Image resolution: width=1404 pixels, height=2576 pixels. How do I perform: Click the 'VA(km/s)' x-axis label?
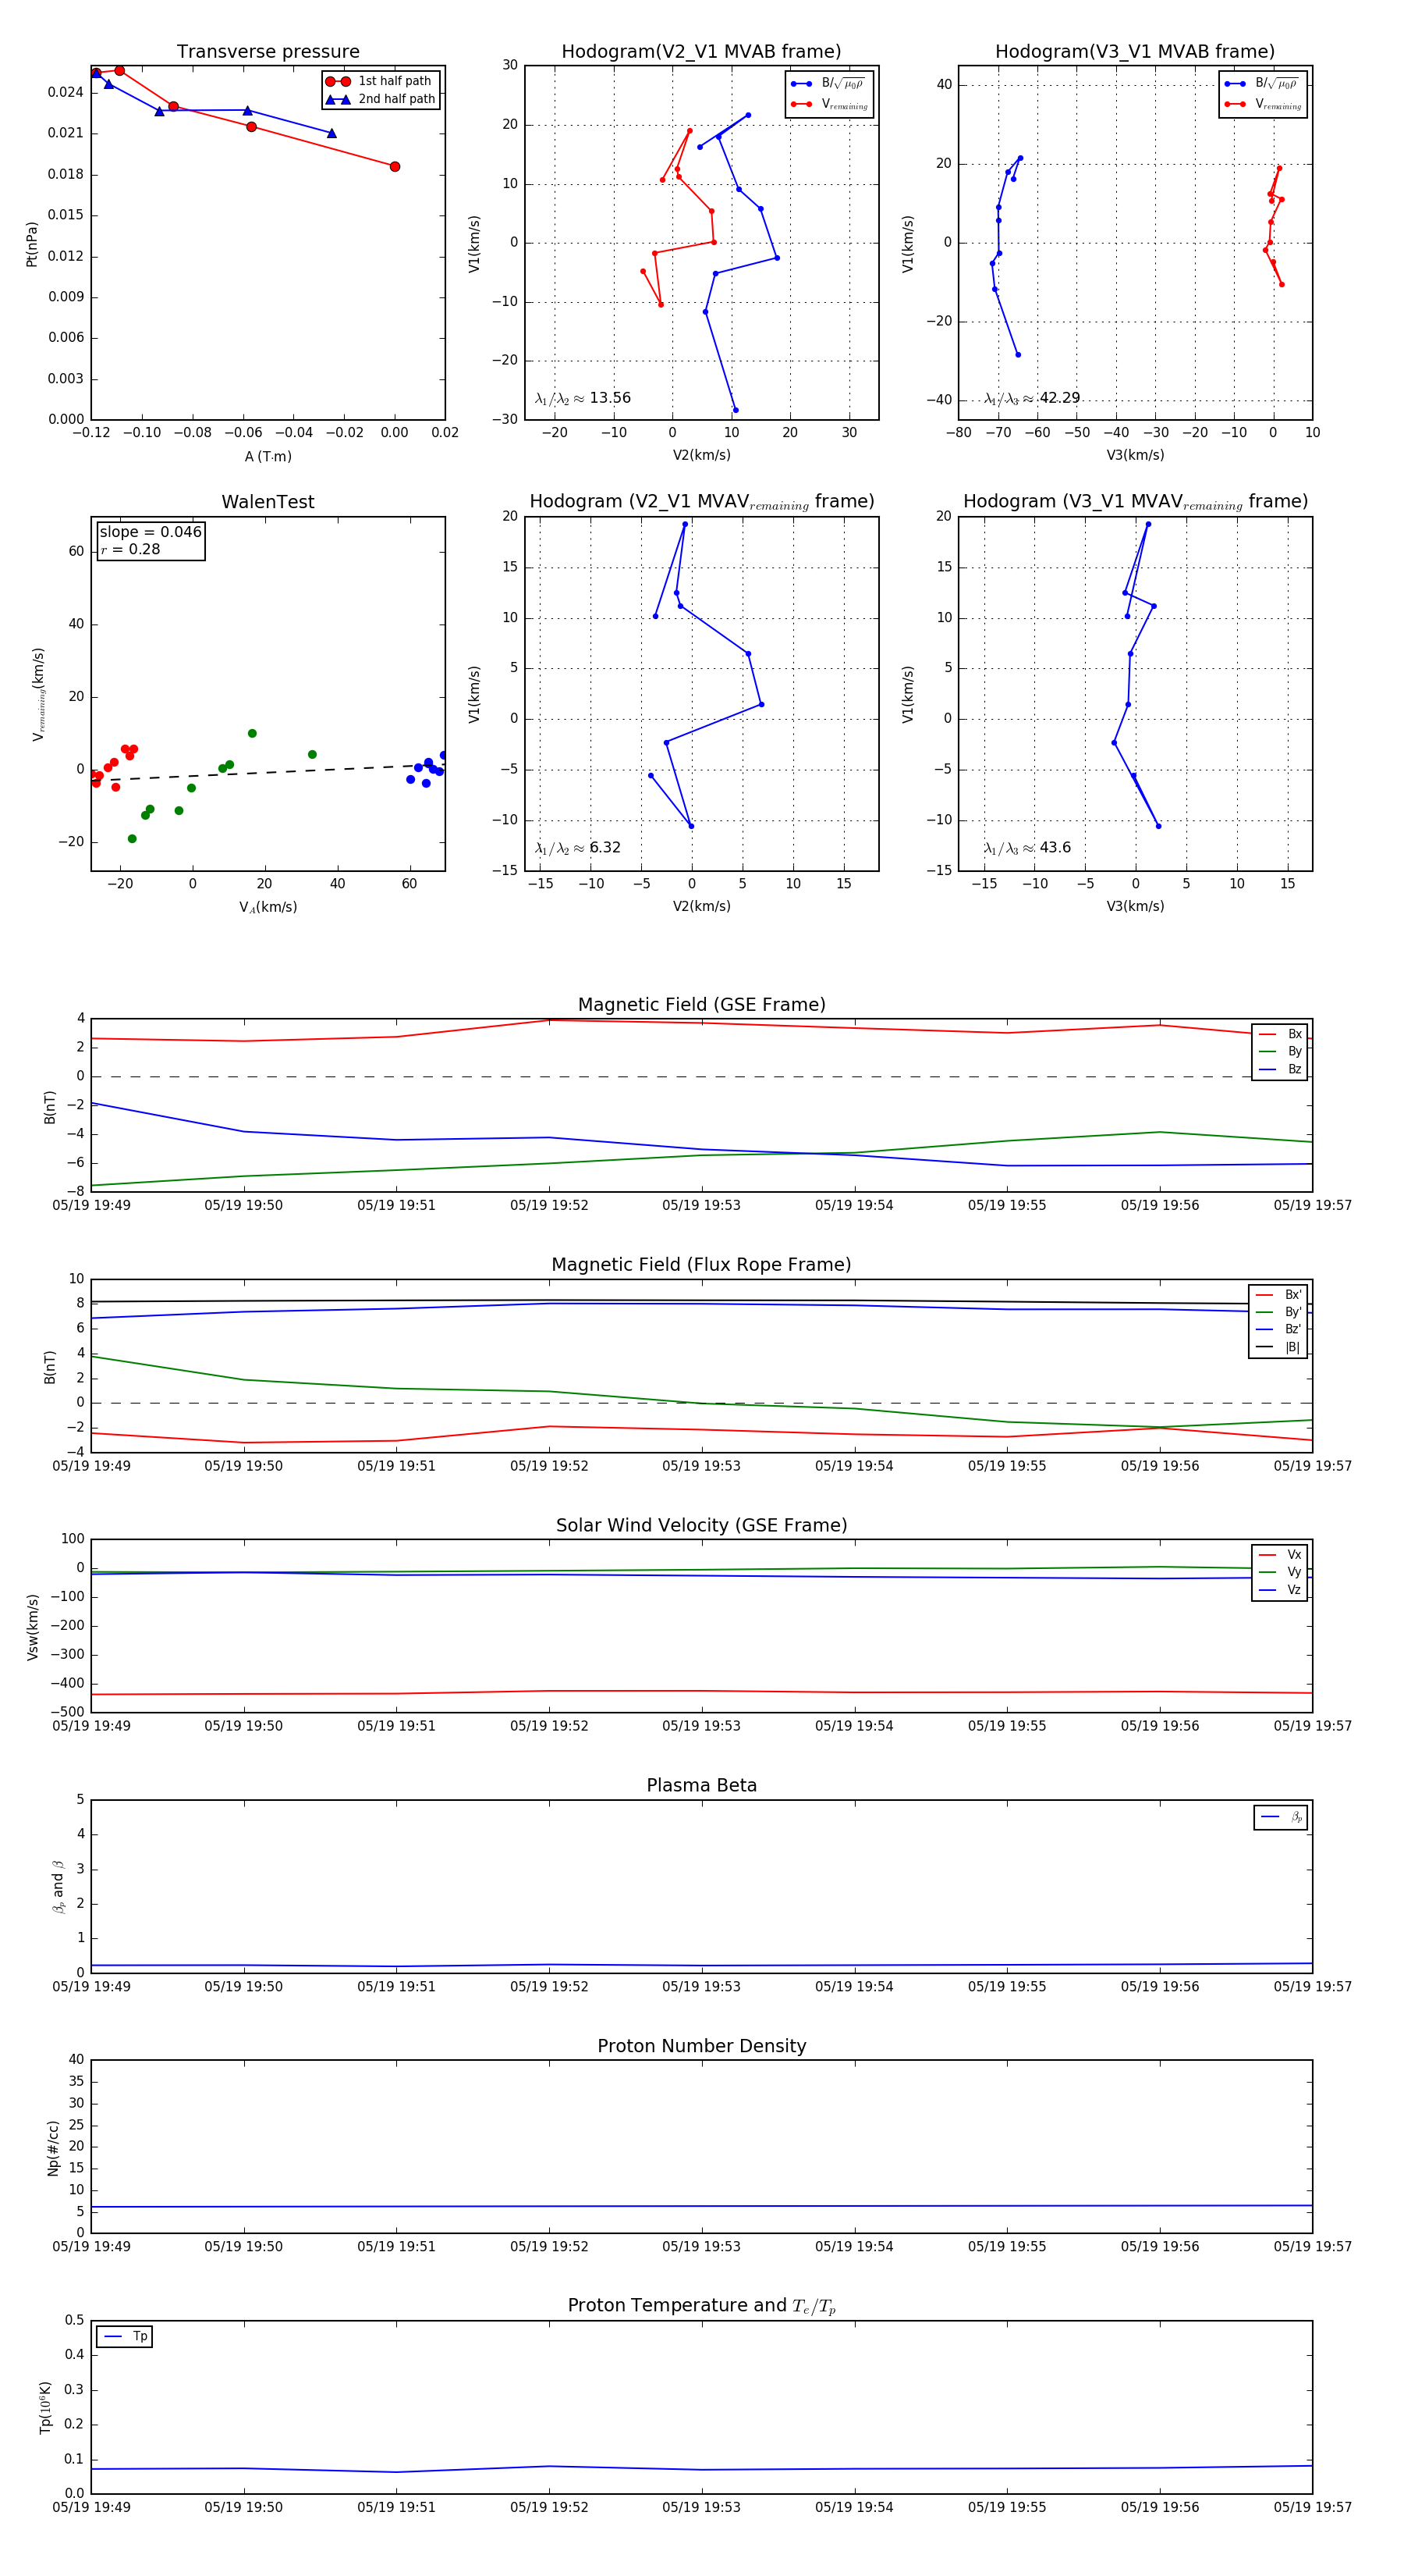coord(268,907)
